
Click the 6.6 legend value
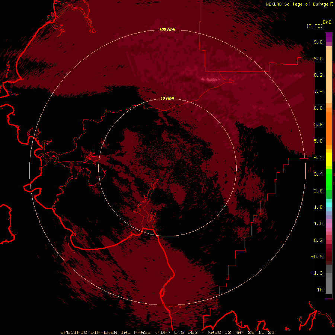coord(318,108)
